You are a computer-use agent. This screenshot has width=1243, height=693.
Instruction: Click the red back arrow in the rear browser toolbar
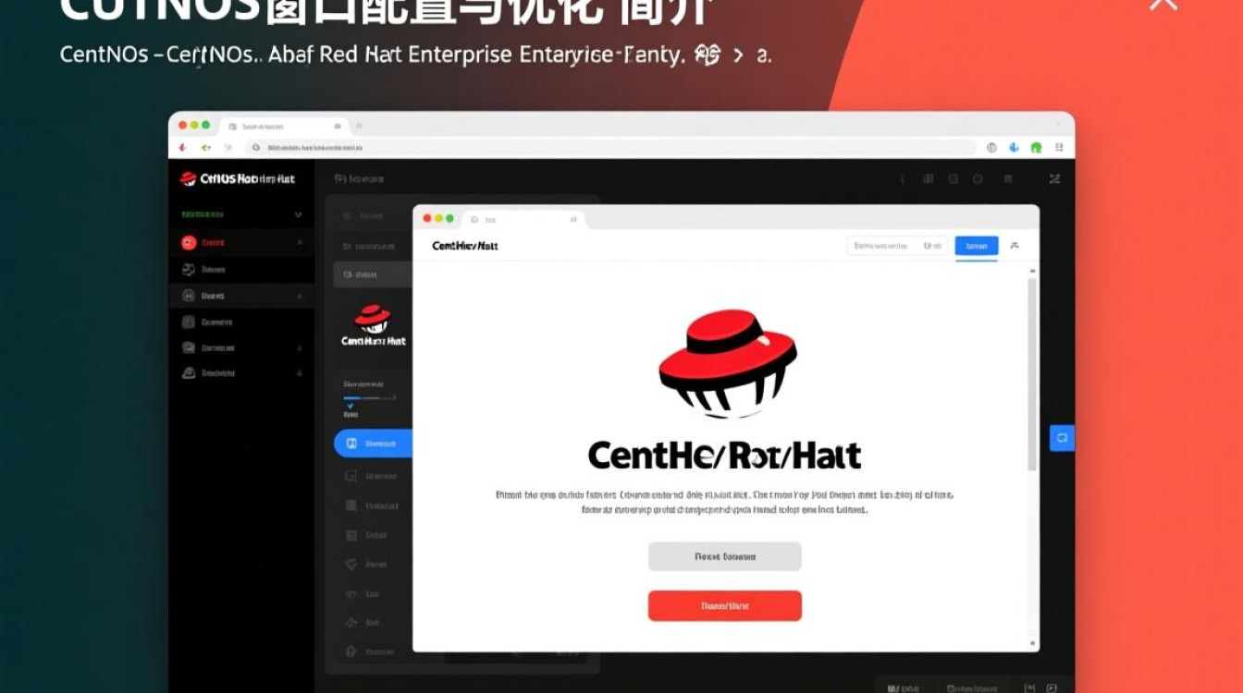click(182, 147)
